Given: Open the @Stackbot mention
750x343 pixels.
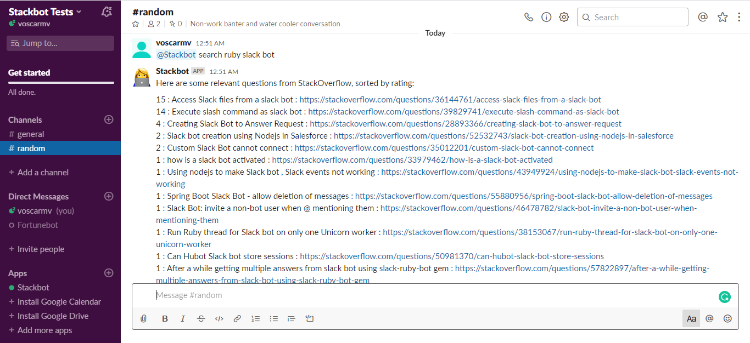Looking at the screenshot, I should pyautogui.click(x=176, y=55).
